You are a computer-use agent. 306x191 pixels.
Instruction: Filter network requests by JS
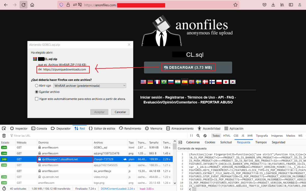pyautogui.click(x=243, y=136)
